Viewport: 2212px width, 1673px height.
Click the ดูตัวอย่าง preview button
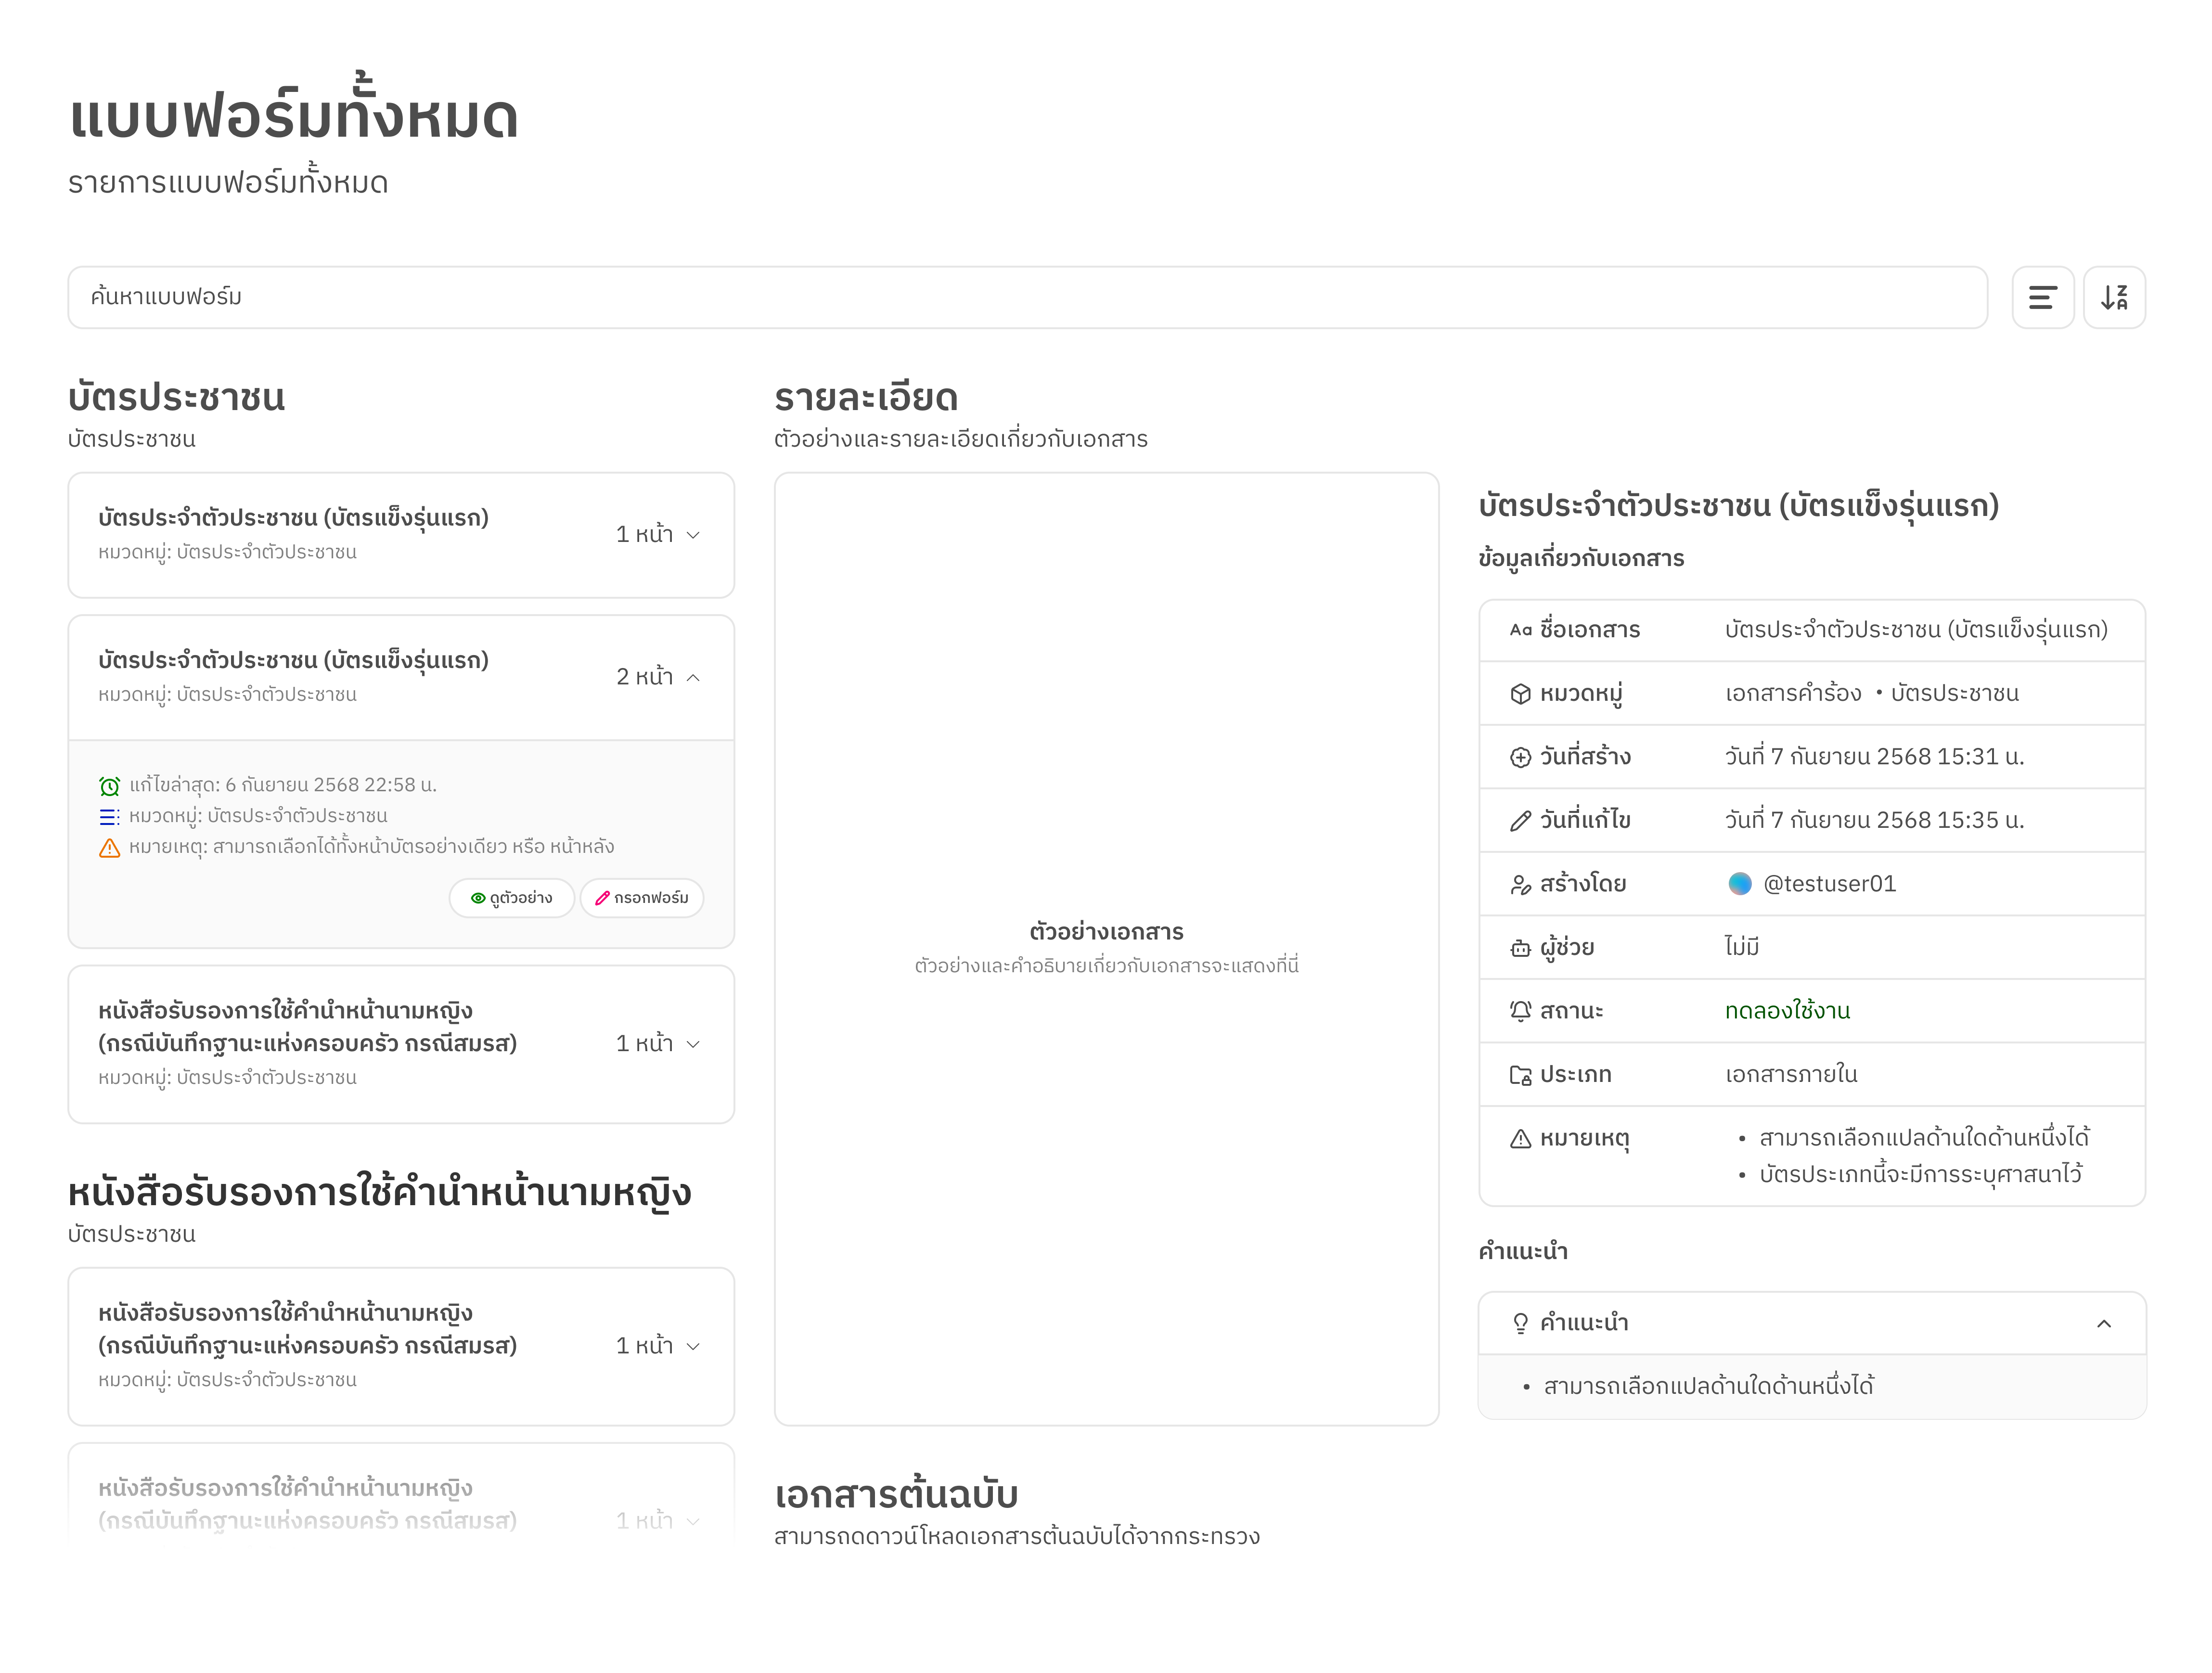pos(511,898)
